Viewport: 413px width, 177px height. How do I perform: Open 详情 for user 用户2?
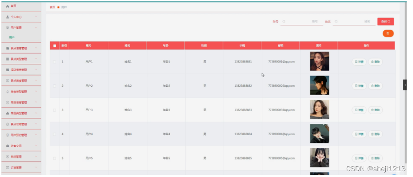[x=359, y=86]
